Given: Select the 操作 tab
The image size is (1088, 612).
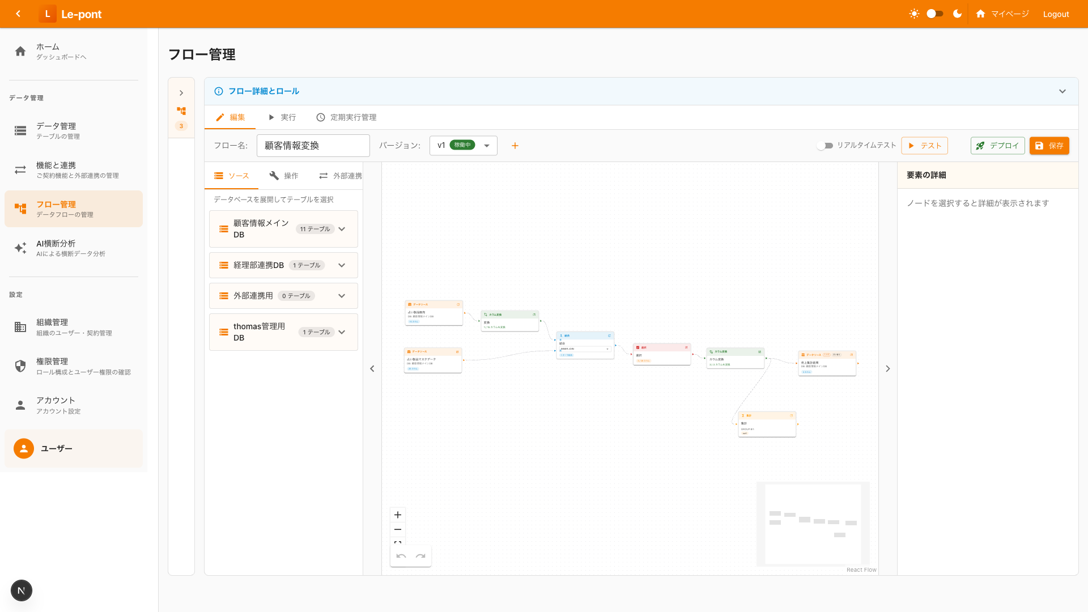Looking at the screenshot, I should pyautogui.click(x=284, y=176).
